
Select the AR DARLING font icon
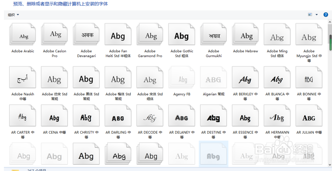(x=118, y=116)
